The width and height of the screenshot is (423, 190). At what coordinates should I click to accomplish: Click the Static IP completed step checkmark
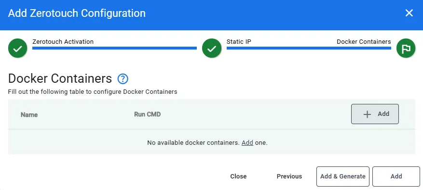212,49
